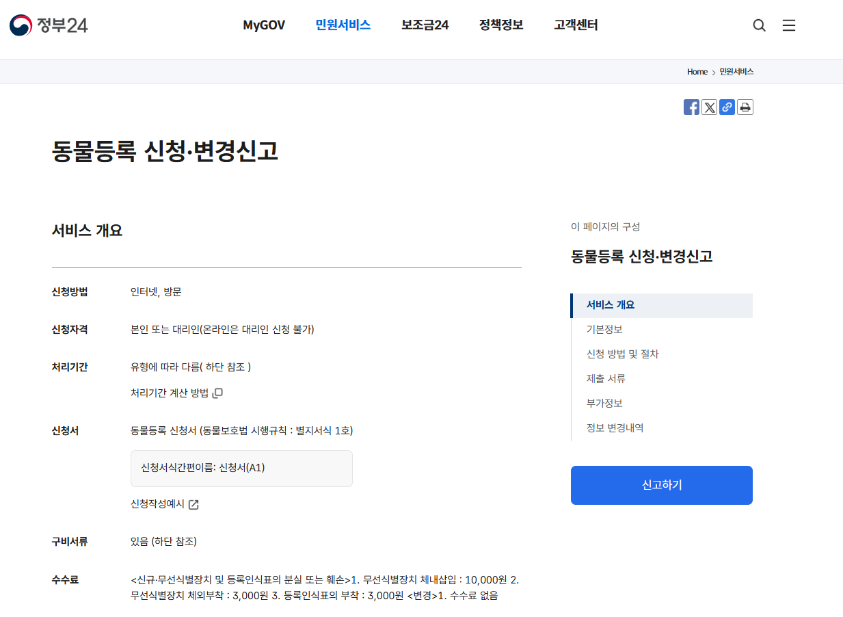Open the search from the top bar
Screen dimensions: 843x617
[x=759, y=25]
